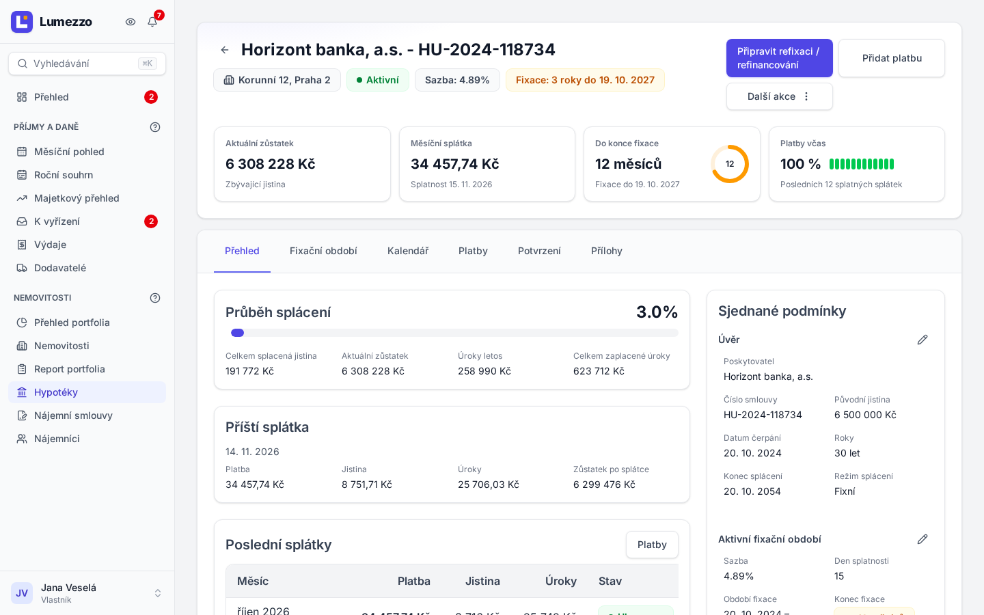
Task: Switch to the Kalendář tab
Action: click(x=408, y=251)
